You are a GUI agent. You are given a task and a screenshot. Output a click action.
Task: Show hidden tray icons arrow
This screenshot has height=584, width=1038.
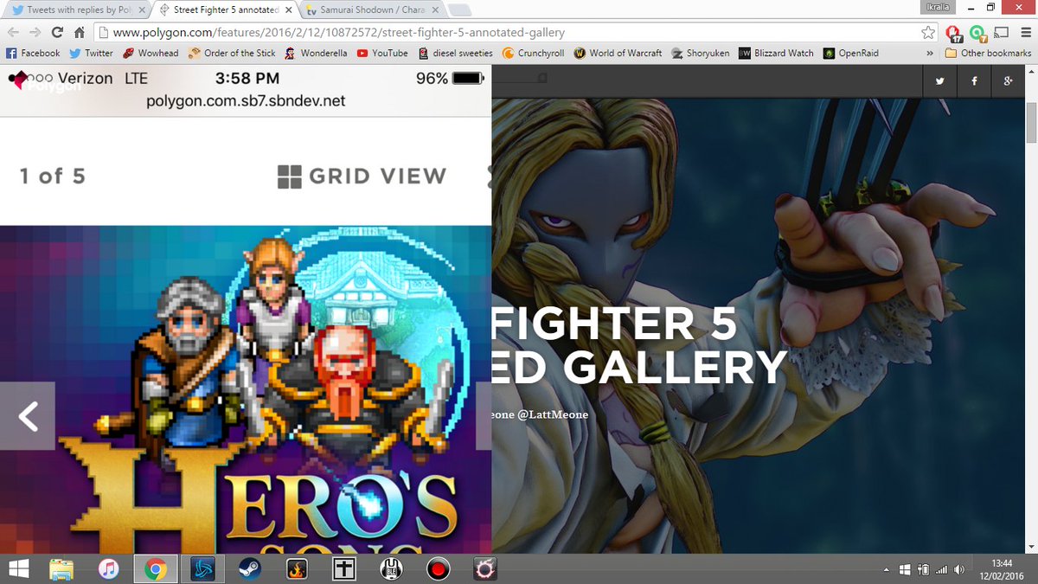pyautogui.click(x=887, y=569)
